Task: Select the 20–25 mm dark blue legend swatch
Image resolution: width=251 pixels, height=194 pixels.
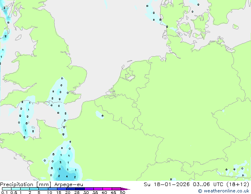Action: [x=71, y=189]
